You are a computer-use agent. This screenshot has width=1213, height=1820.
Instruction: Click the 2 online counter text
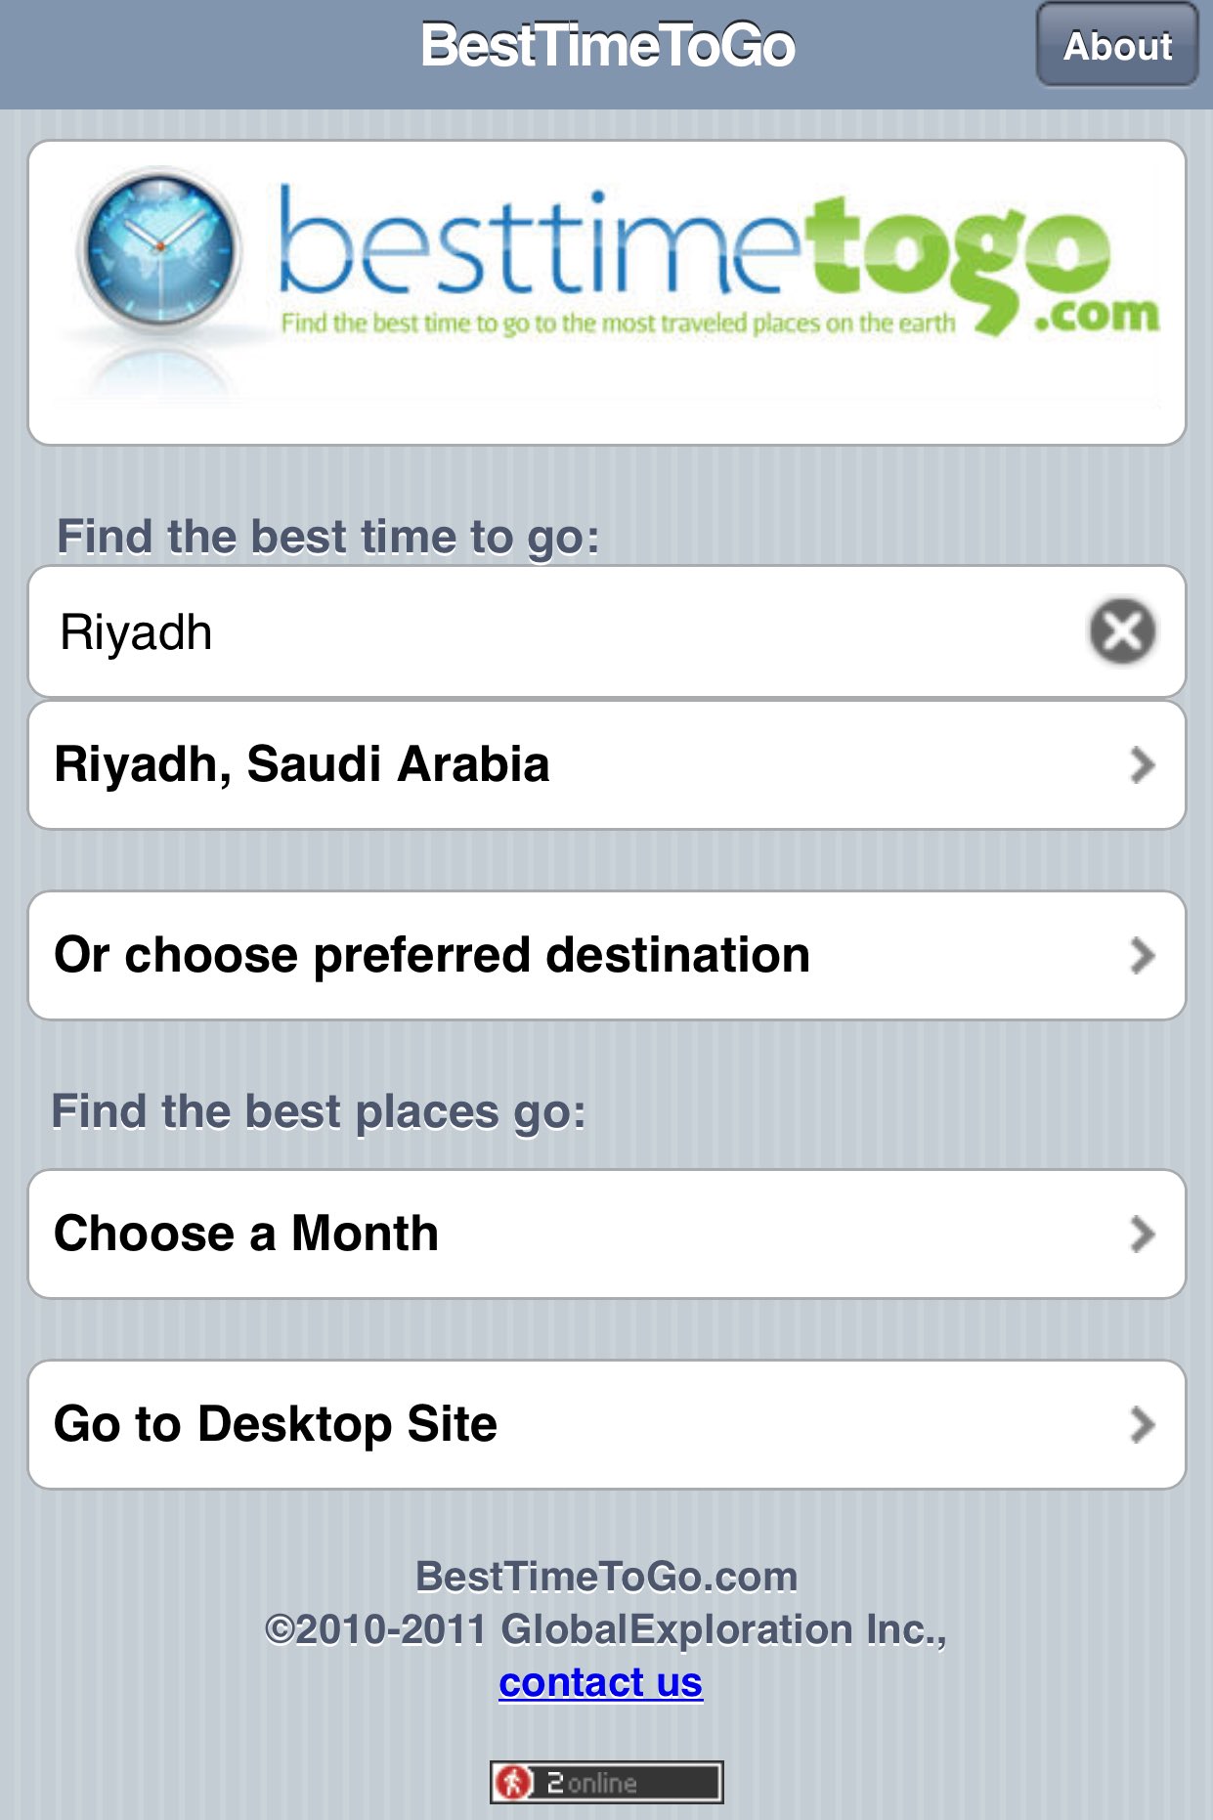[x=592, y=1783]
